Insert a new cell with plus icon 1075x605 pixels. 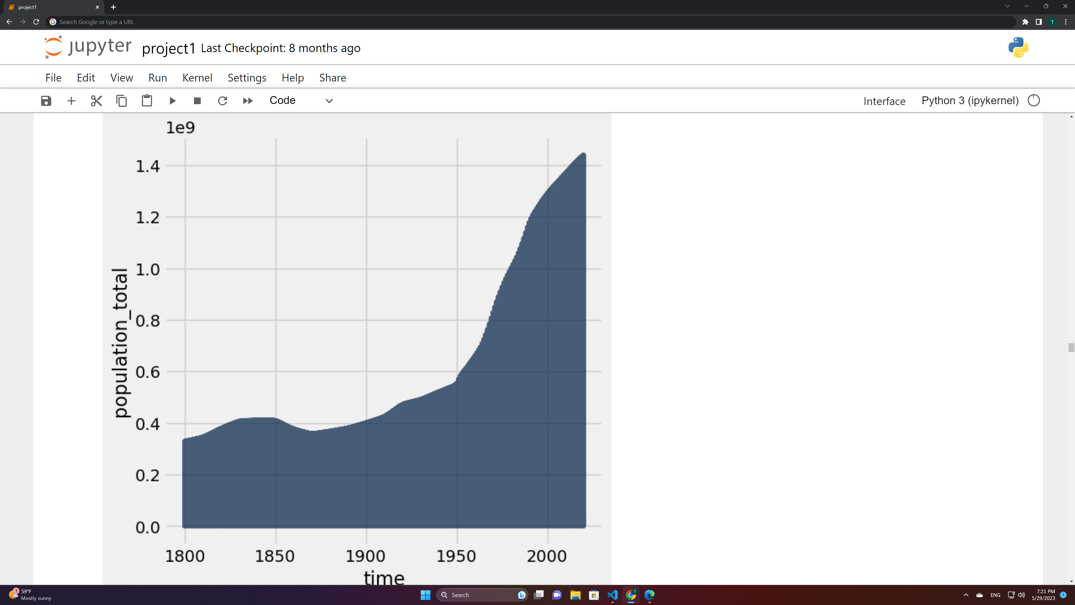point(71,101)
